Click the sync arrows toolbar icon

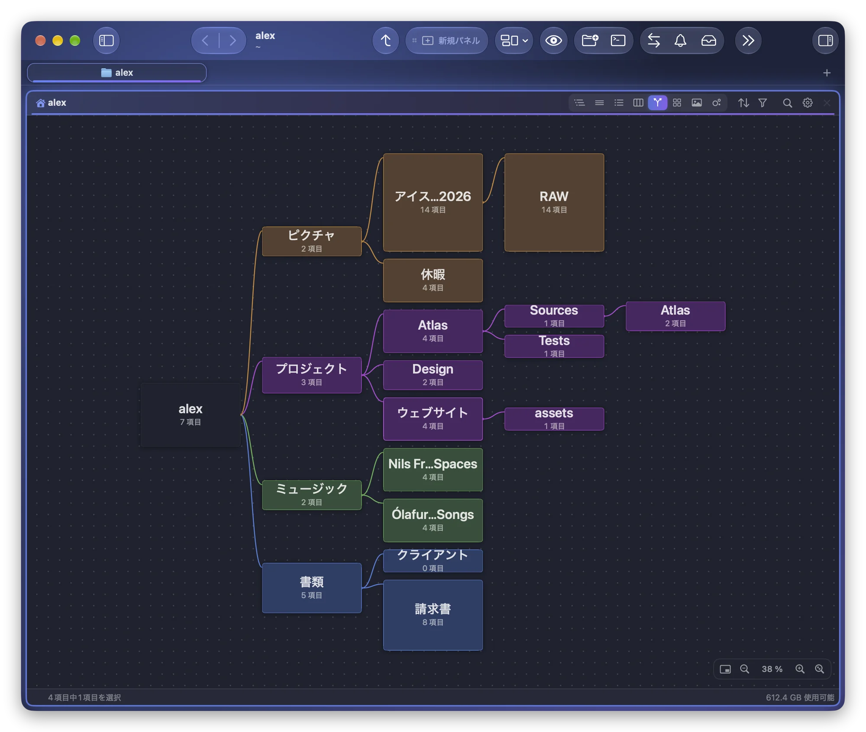[654, 41]
